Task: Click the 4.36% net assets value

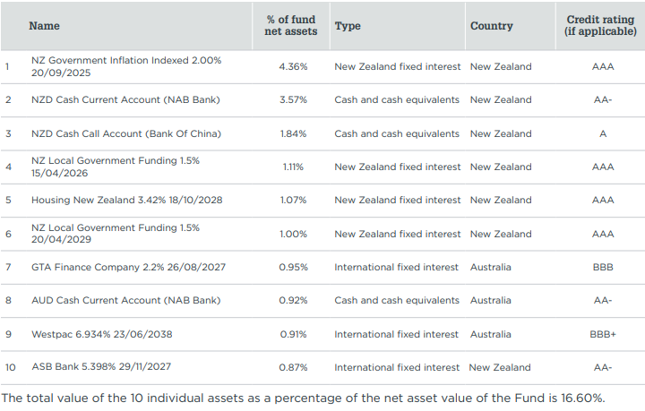Action: pos(293,66)
